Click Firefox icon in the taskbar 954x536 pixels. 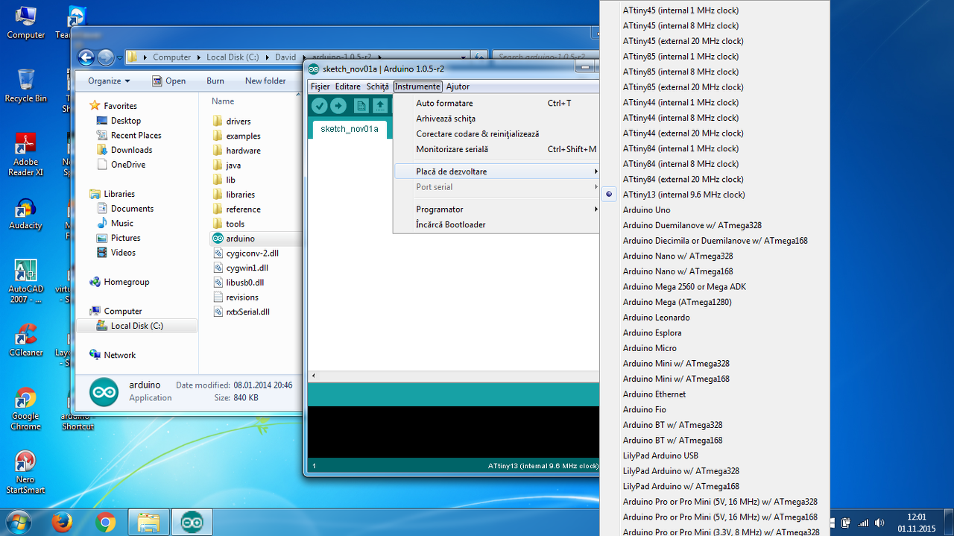tap(63, 523)
